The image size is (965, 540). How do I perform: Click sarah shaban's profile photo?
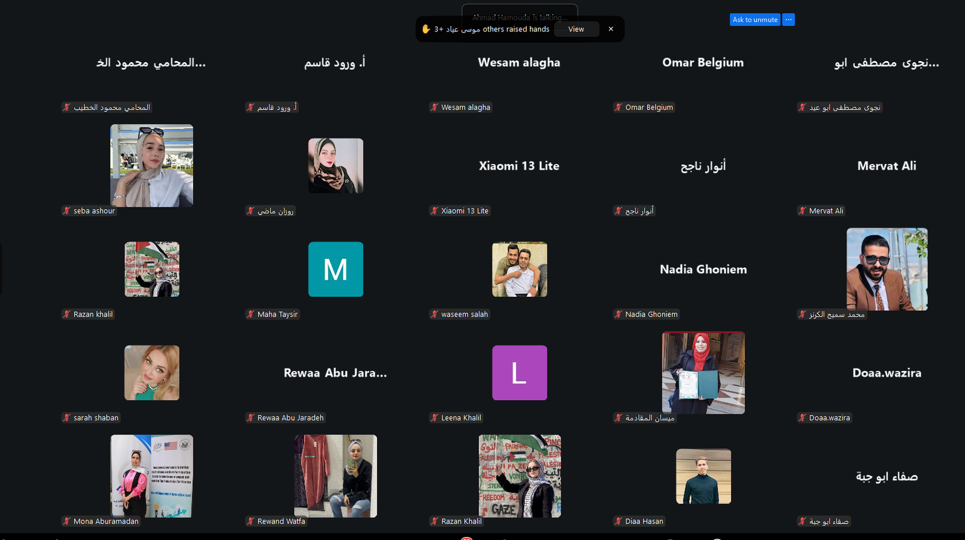[151, 373]
